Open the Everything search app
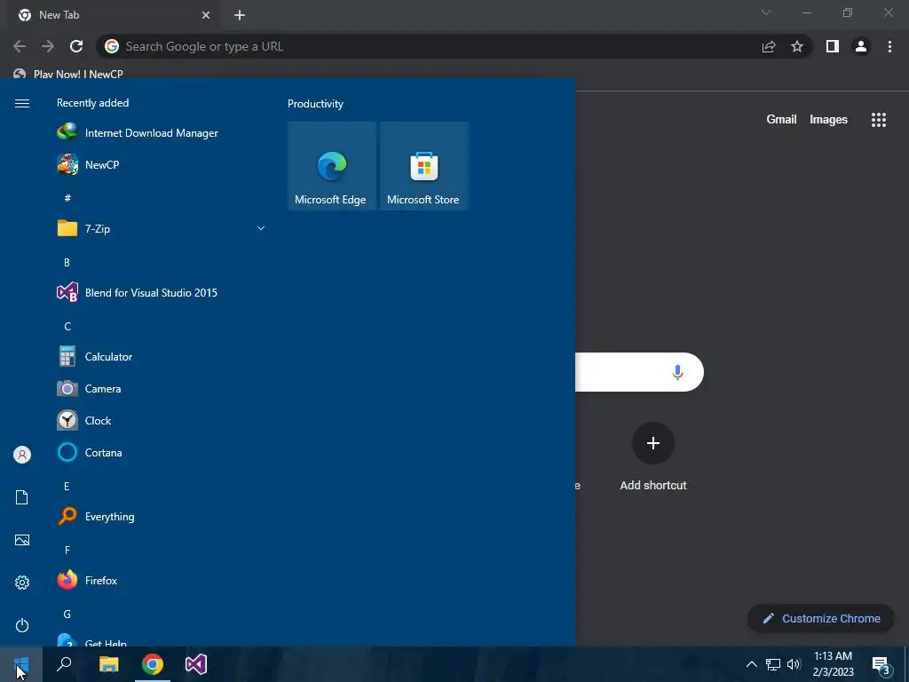Screen dimensions: 909x682 click(162, 516)
